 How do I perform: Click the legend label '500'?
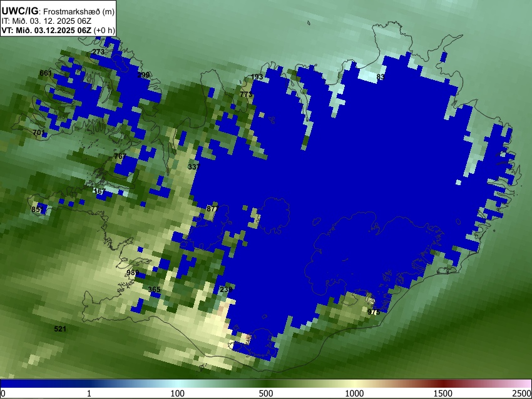click(266, 393)
